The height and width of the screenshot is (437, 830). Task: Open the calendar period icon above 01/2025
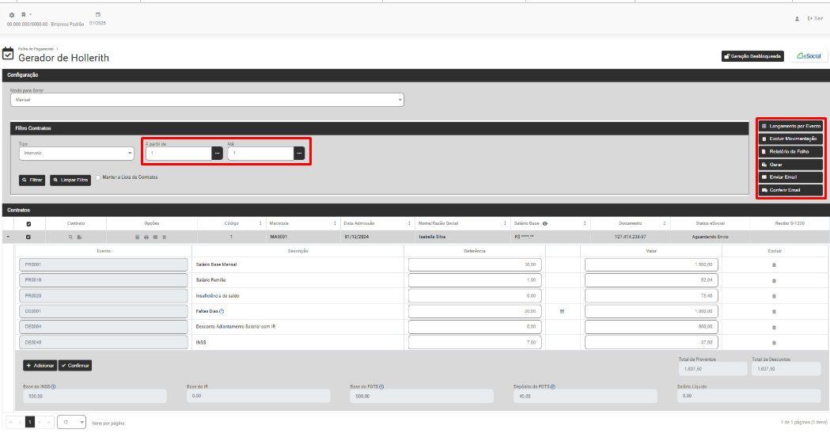click(98, 15)
